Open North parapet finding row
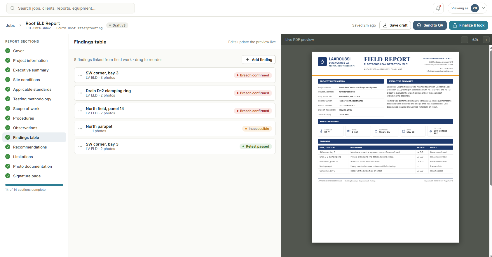The width and height of the screenshot is (492, 257). coord(175,129)
